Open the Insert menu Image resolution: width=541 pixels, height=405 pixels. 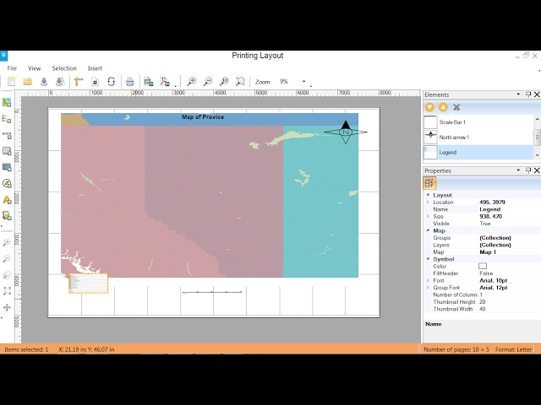point(95,68)
